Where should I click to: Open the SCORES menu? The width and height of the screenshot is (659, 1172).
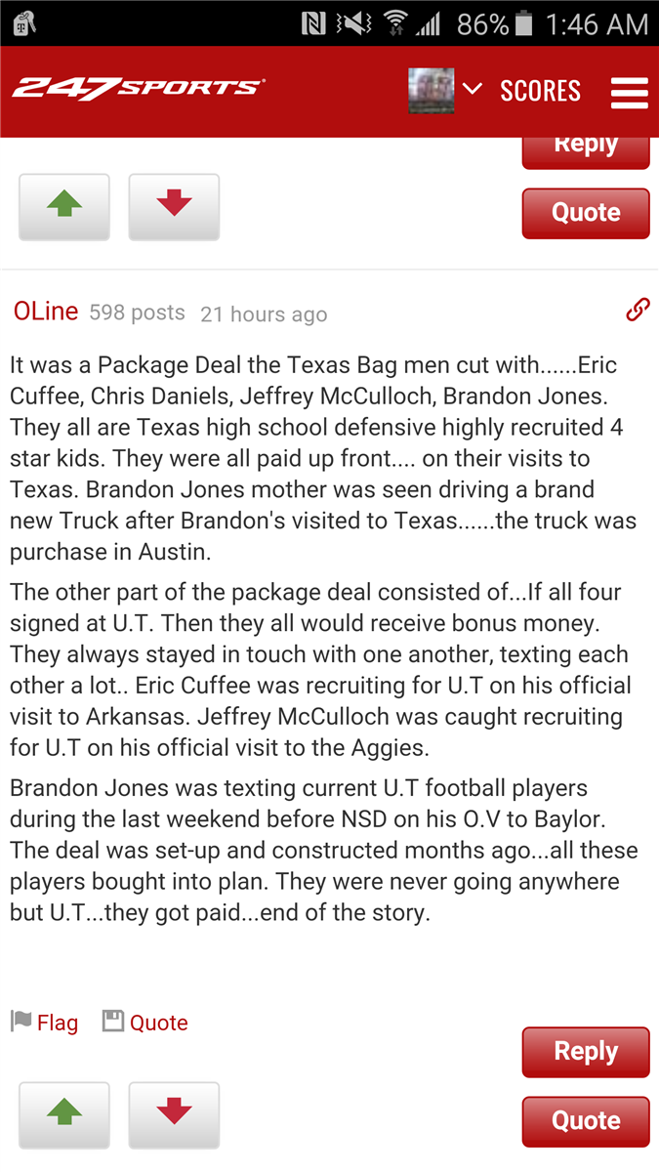coord(540,91)
